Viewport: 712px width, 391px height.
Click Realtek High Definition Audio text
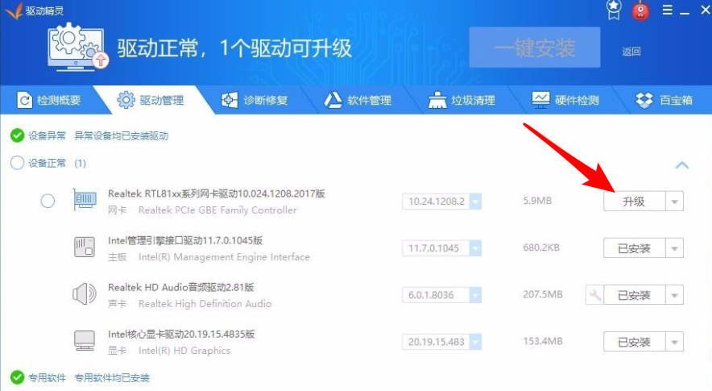205,304
